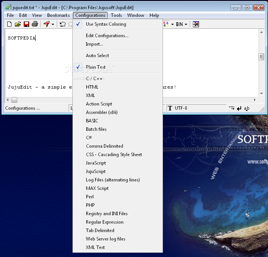268x257 pixels.
Task: Open the File menu
Action: (x=10, y=15)
